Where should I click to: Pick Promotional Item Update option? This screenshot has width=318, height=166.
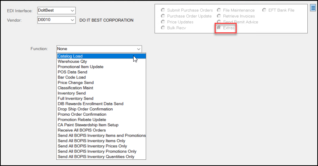click(80, 67)
